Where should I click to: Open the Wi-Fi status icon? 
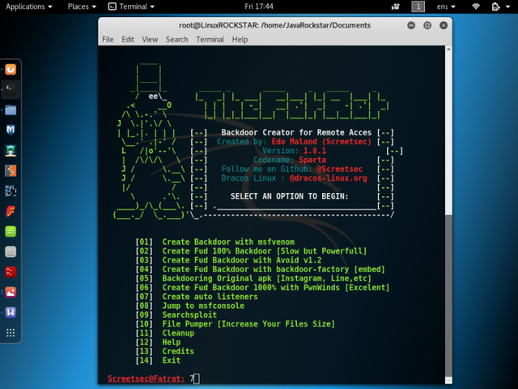coord(476,6)
